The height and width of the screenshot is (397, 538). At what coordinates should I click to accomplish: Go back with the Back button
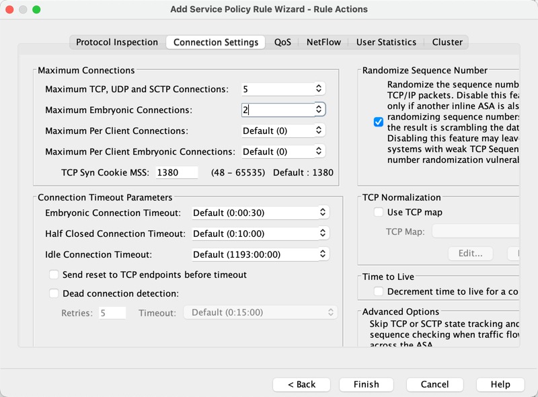(x=301, y=384)
